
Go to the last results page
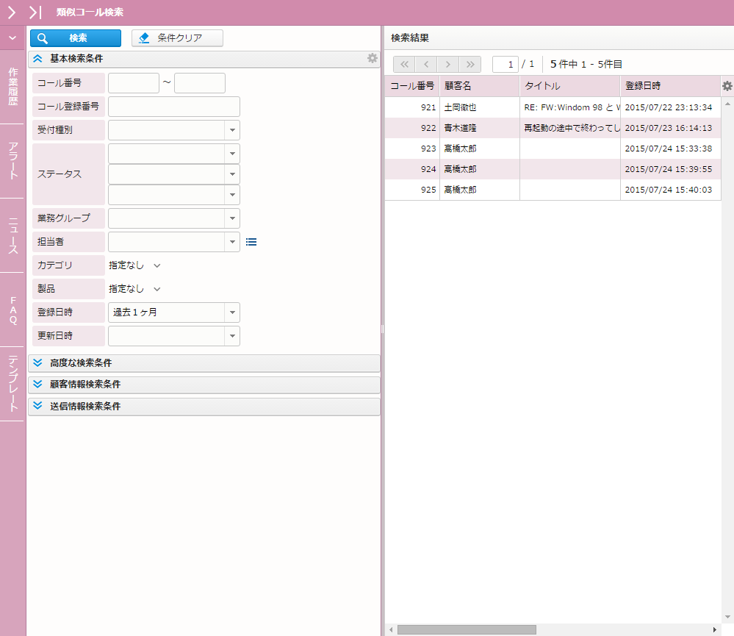click(x=470, y=64)
